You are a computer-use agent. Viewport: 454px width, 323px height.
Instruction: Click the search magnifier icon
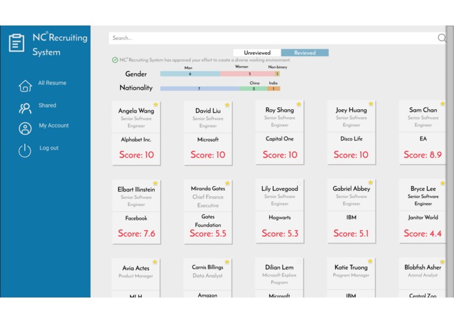(x=442, y=38)
